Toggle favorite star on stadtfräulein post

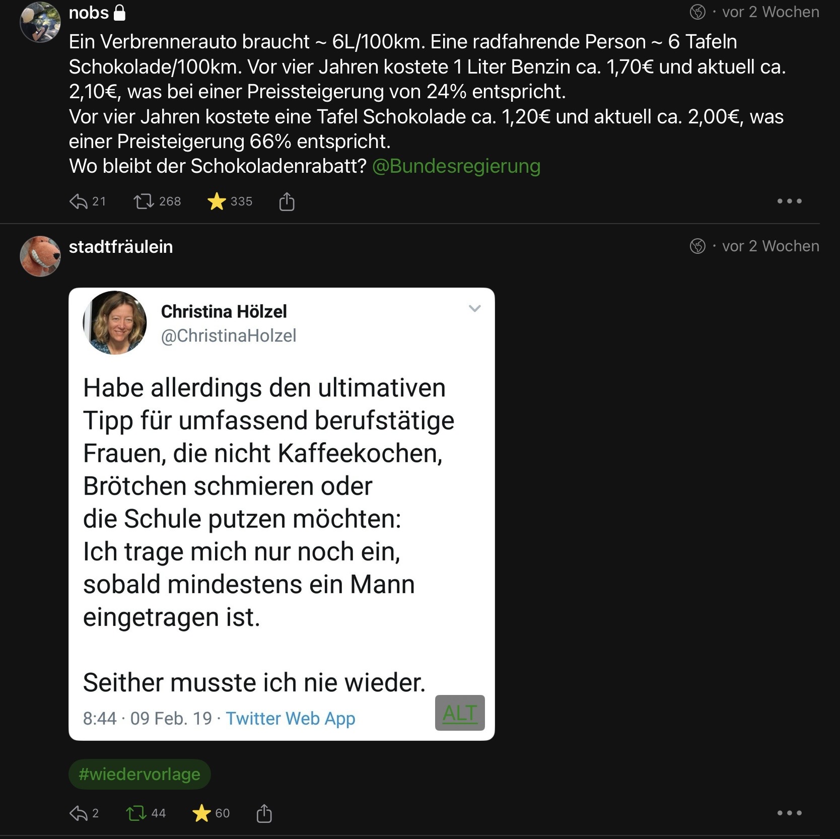click(201, 813)
